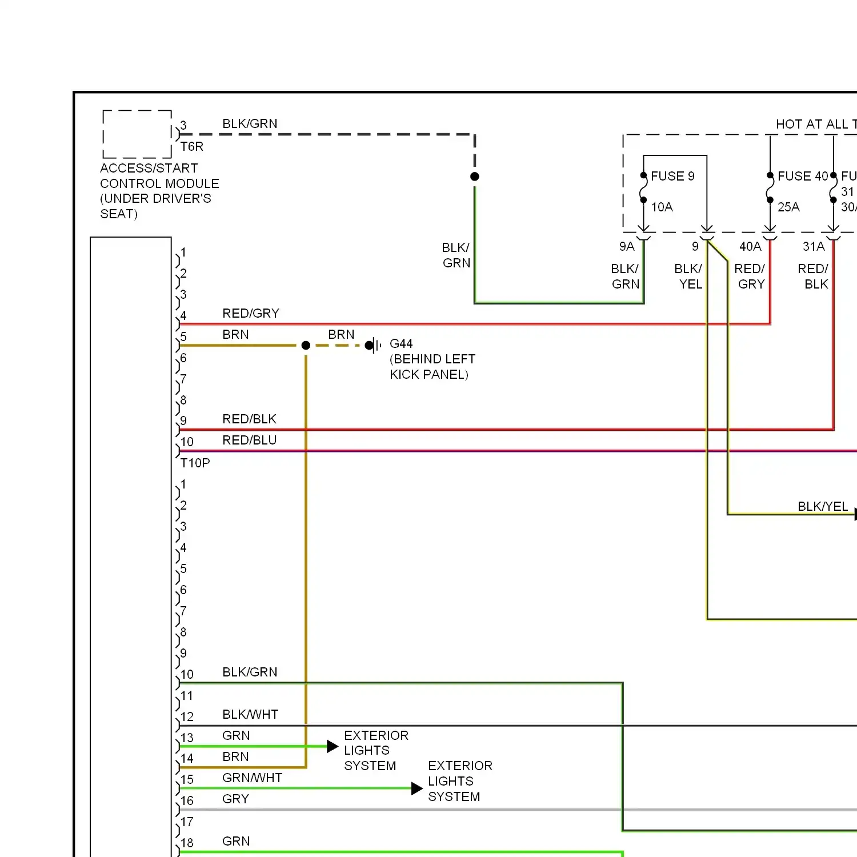Viewport: 857px width, 857px height.
Task: Click the splice dot on brown pin 5 wire
Action: 306,345
